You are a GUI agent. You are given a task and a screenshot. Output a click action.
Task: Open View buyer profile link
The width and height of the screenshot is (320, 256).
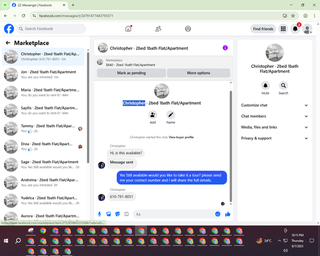tap(181, 137)
